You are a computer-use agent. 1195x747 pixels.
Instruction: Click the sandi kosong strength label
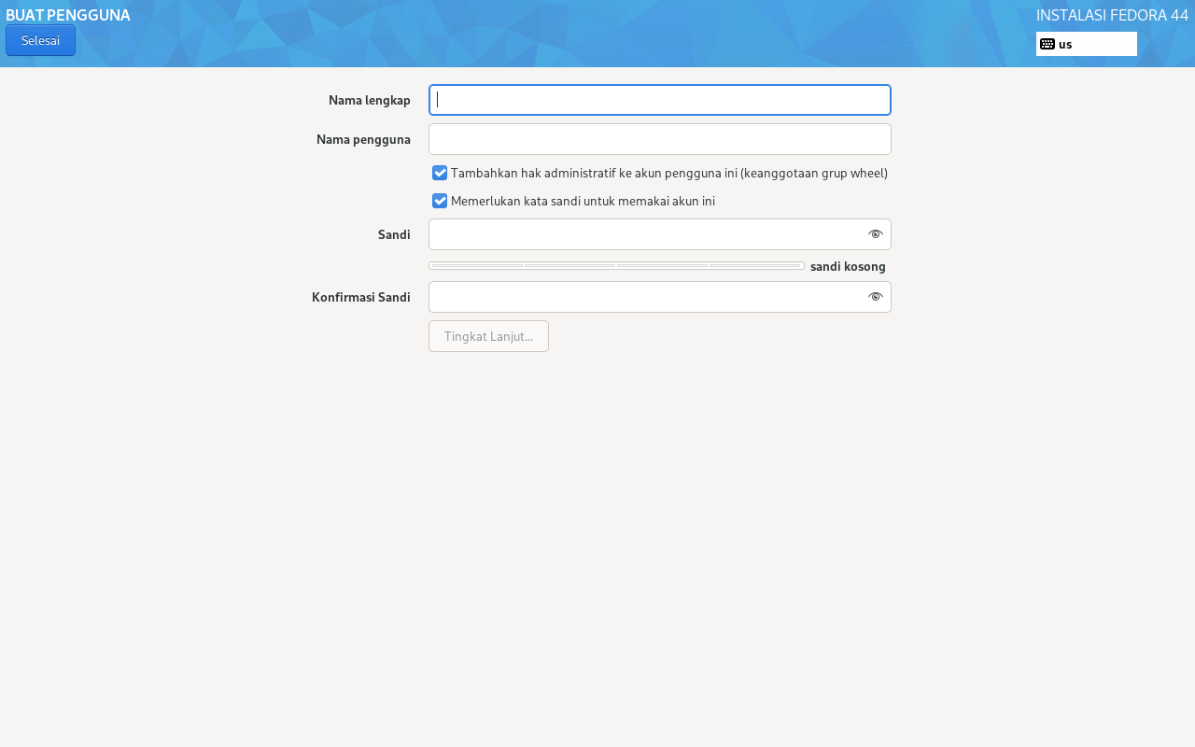pos(848,266)
